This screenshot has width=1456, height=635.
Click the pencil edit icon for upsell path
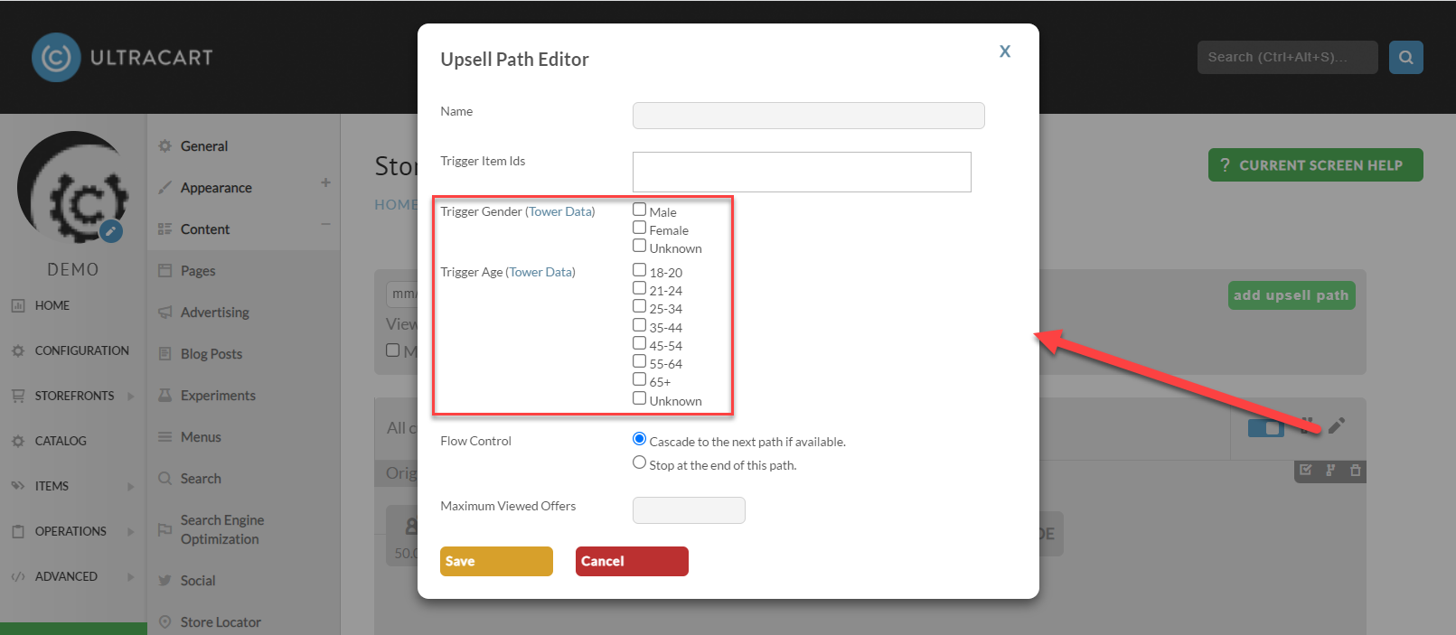click(1337, 425)
